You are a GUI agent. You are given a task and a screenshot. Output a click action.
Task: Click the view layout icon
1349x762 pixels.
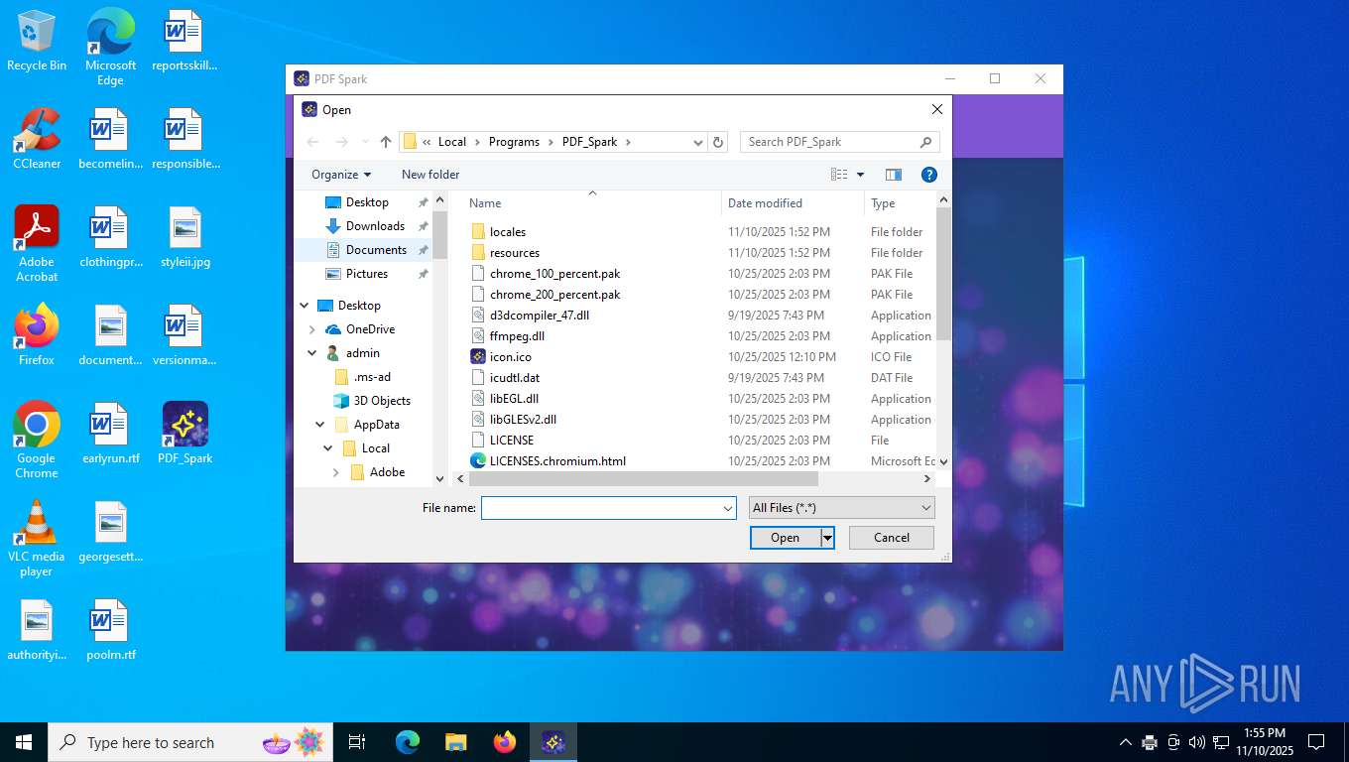(839, 175)
